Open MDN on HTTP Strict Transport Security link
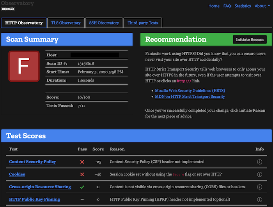Viewport: 273px width, 207px height. [190, 96]
